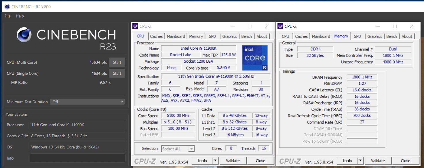424x168 pixels.
Task: Click the Cinebench R23 sphere logo
Action: (x=24, y=35)
